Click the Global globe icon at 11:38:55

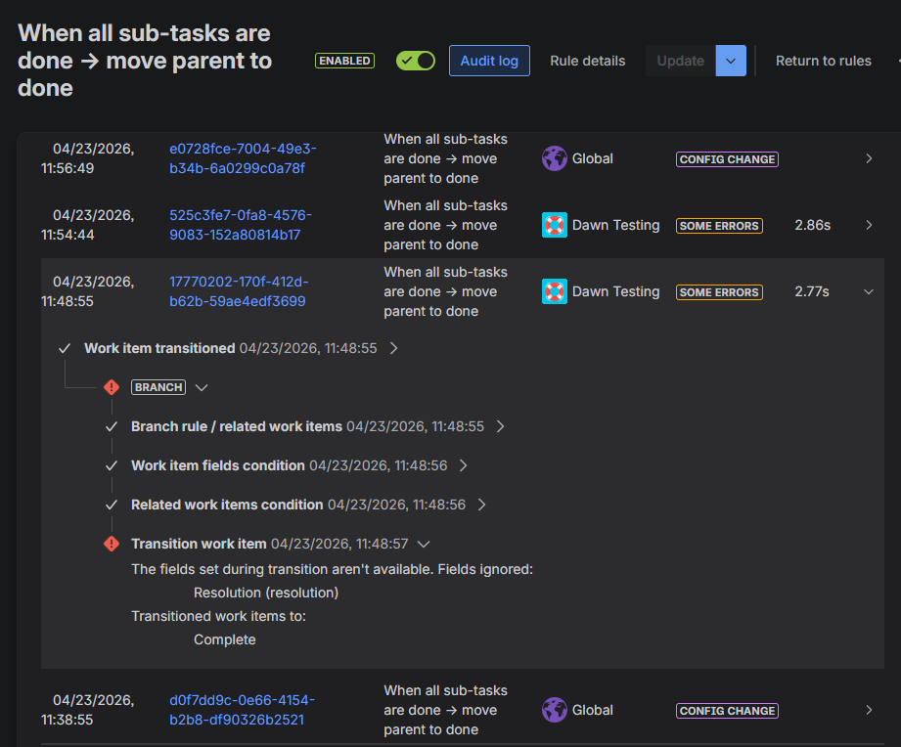coord(554,710)
